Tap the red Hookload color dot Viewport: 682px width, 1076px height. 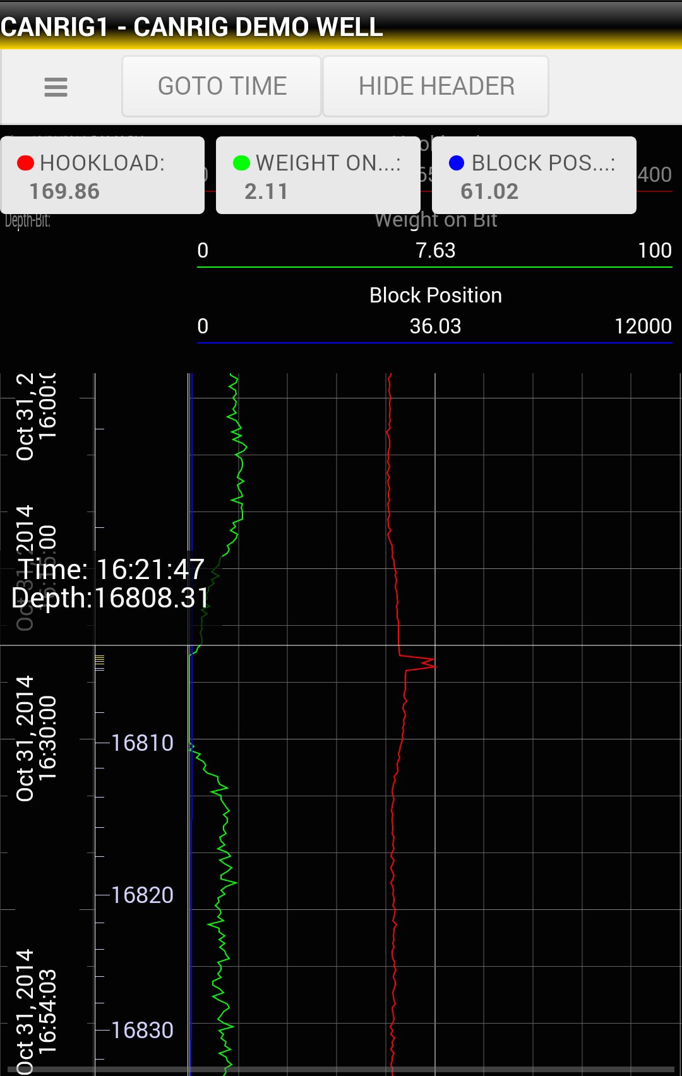25,163
